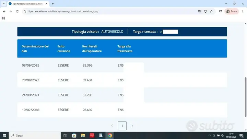
Task: Open the translate page icon
Action: coord(200,11)
